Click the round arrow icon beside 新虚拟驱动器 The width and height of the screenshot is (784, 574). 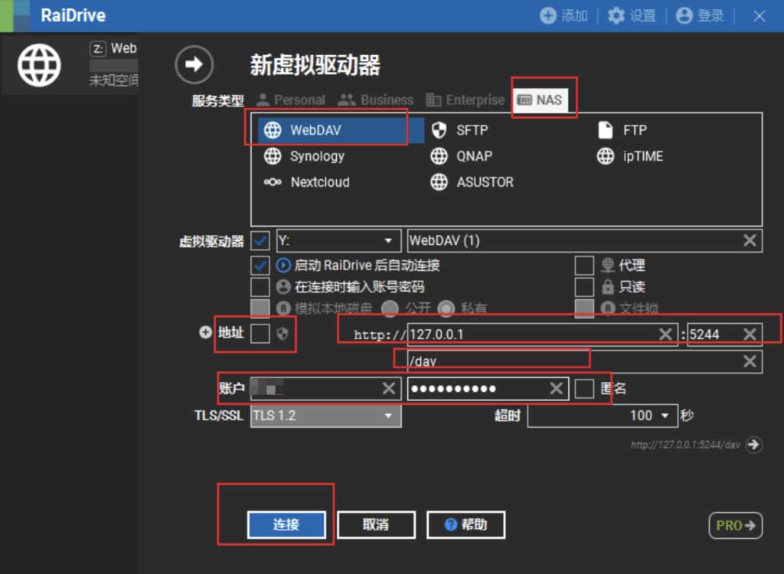[194, 64]
